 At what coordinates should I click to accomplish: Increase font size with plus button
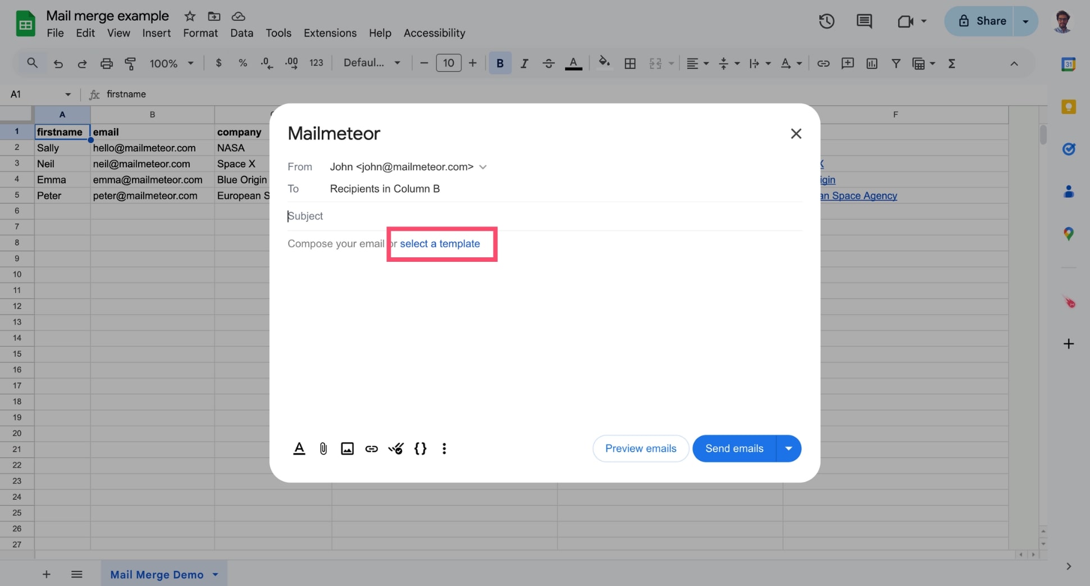[473, 63]
